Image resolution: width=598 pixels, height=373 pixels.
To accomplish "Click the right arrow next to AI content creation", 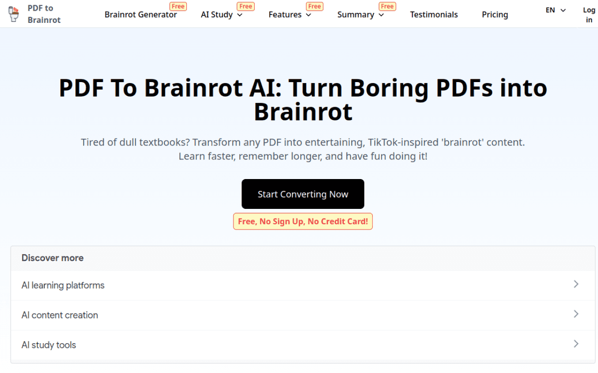I will (576, 315).
